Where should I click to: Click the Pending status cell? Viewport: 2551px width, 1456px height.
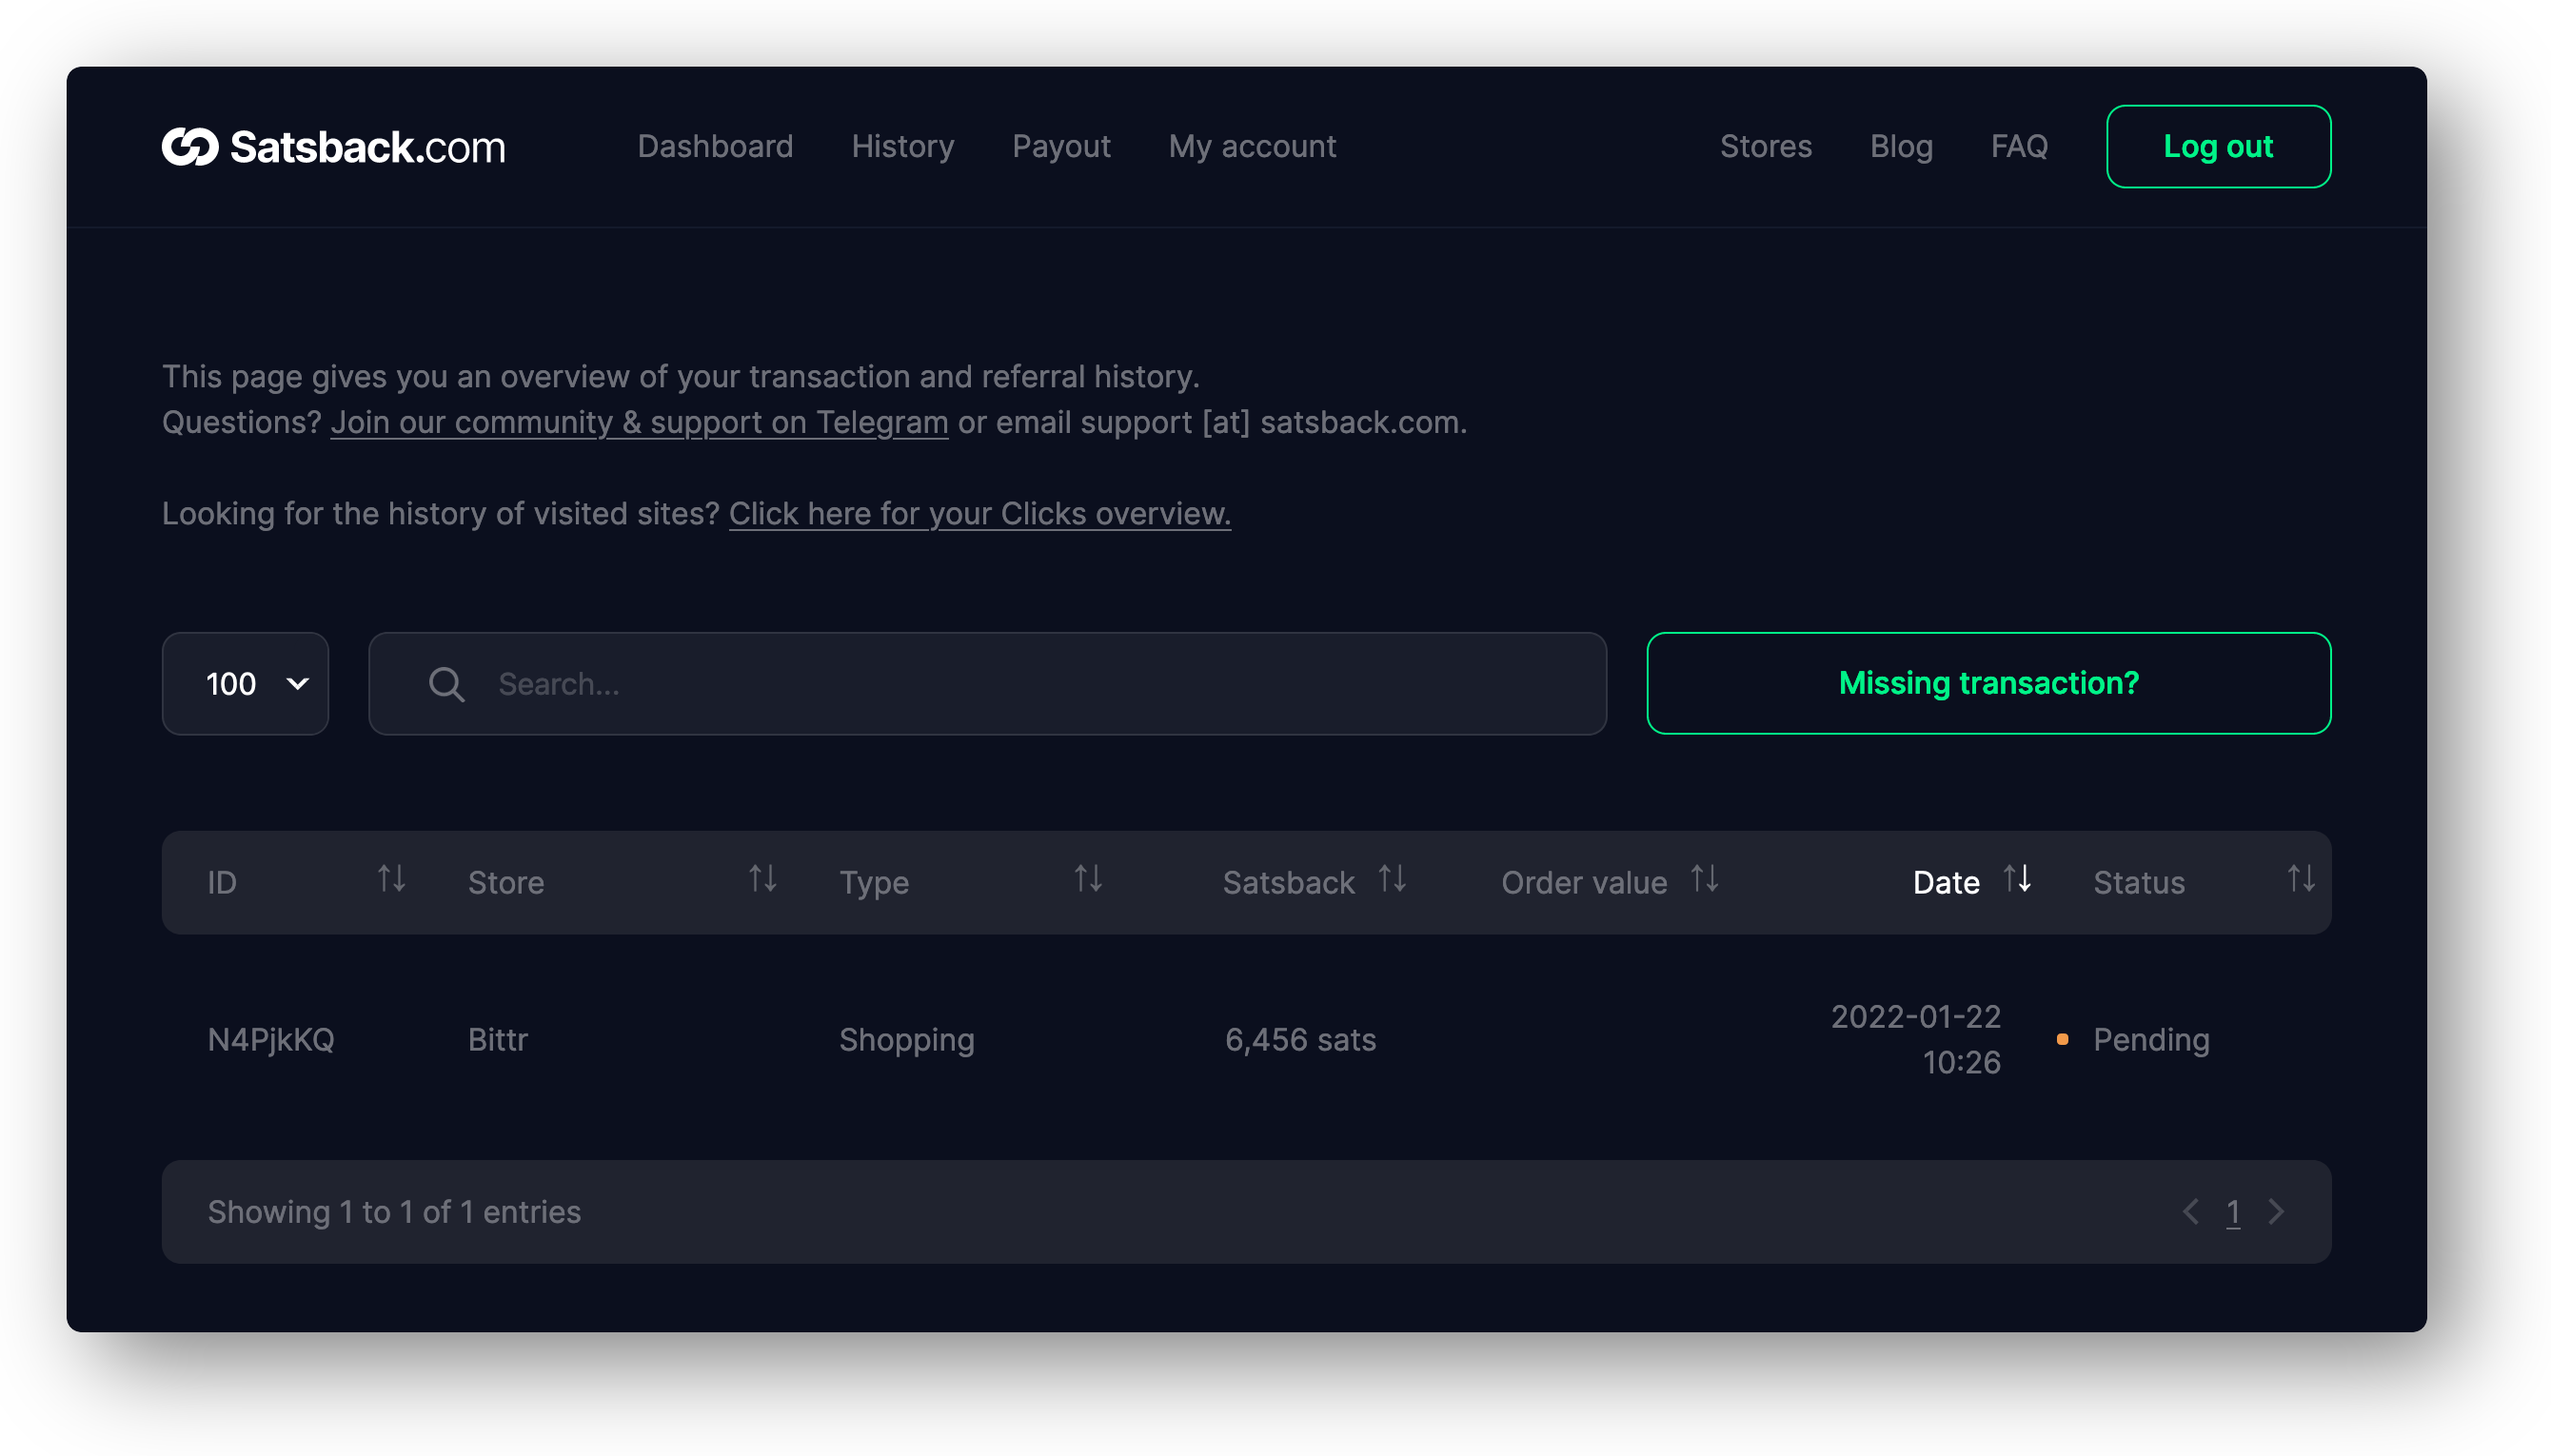click(x=2151, y=1040)
